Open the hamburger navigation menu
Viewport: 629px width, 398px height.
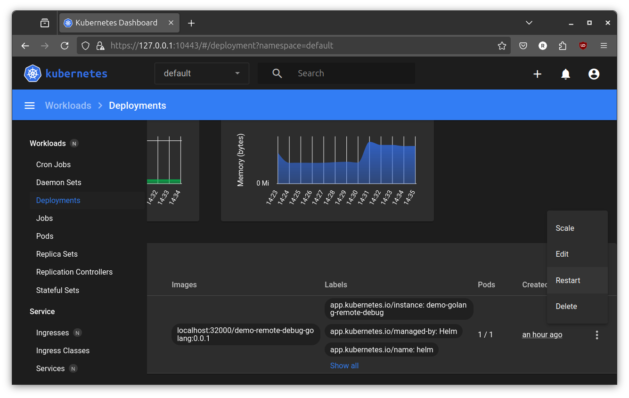(x=30, y=106)
